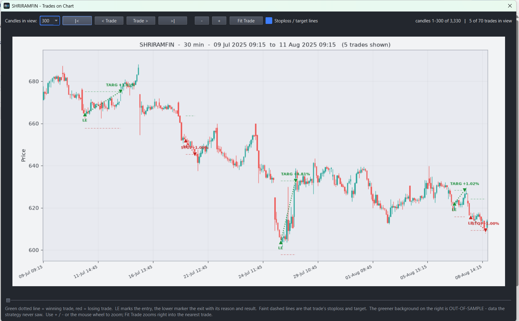Click the candles 1-300 of 3,330 text
Viewport: 519px width, 321px height.
(438, 21)
